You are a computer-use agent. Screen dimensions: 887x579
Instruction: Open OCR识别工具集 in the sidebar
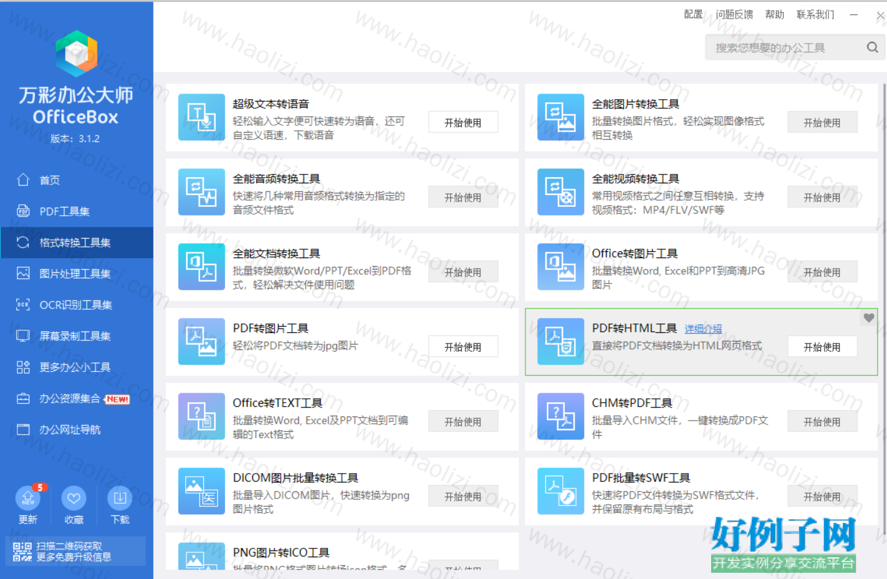click(x=77, y=305)
